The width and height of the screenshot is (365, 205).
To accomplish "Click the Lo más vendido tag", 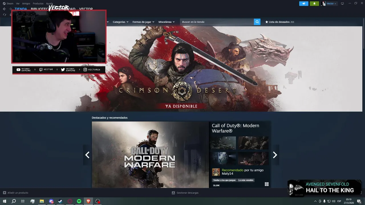I will (246, 180).
